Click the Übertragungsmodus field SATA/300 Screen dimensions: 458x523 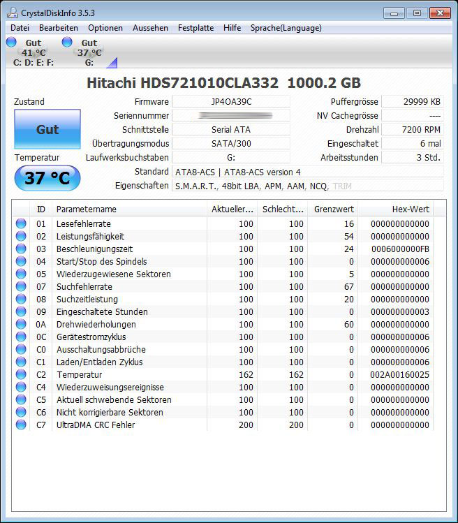[231, 144]
